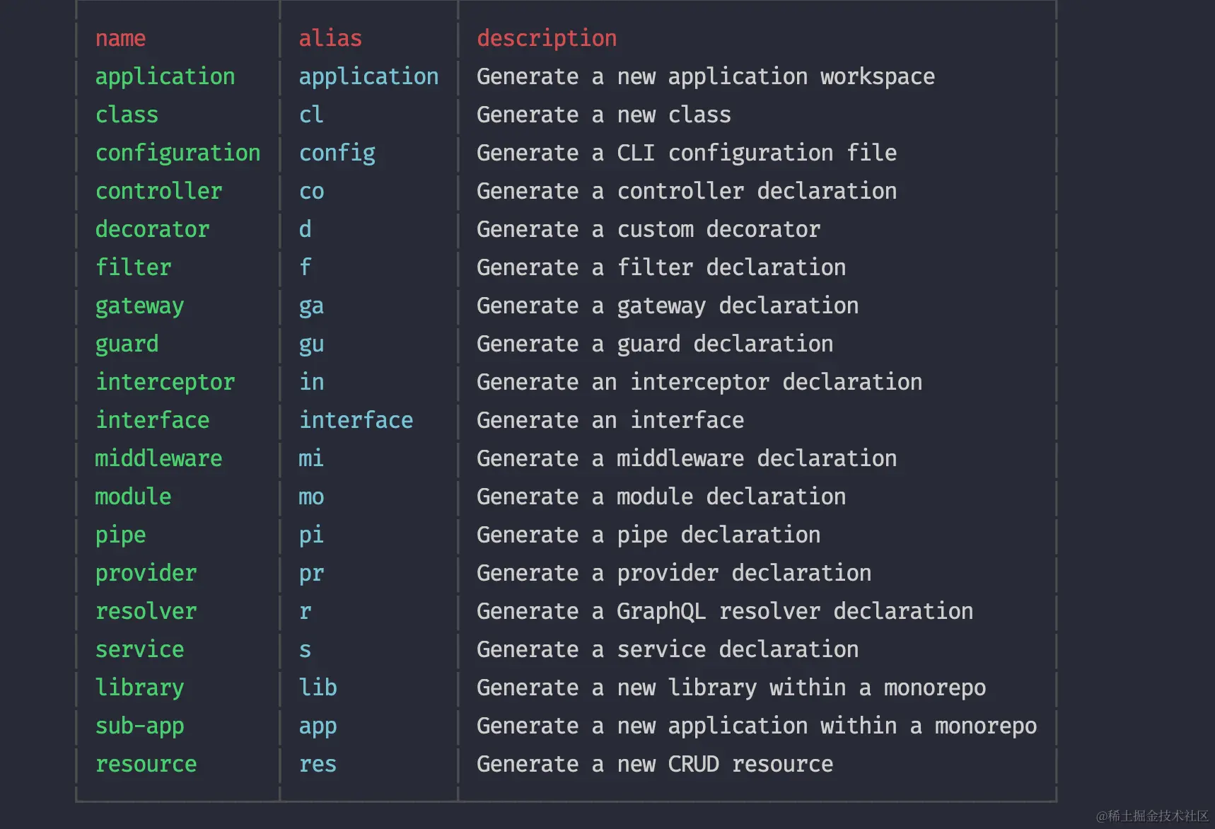Select the 'guard' name entry
The image size is (1215, 829).
coord(127,344)
